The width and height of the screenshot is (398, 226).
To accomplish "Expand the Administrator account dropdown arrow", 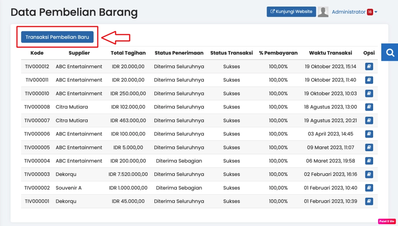I will 376,12.
